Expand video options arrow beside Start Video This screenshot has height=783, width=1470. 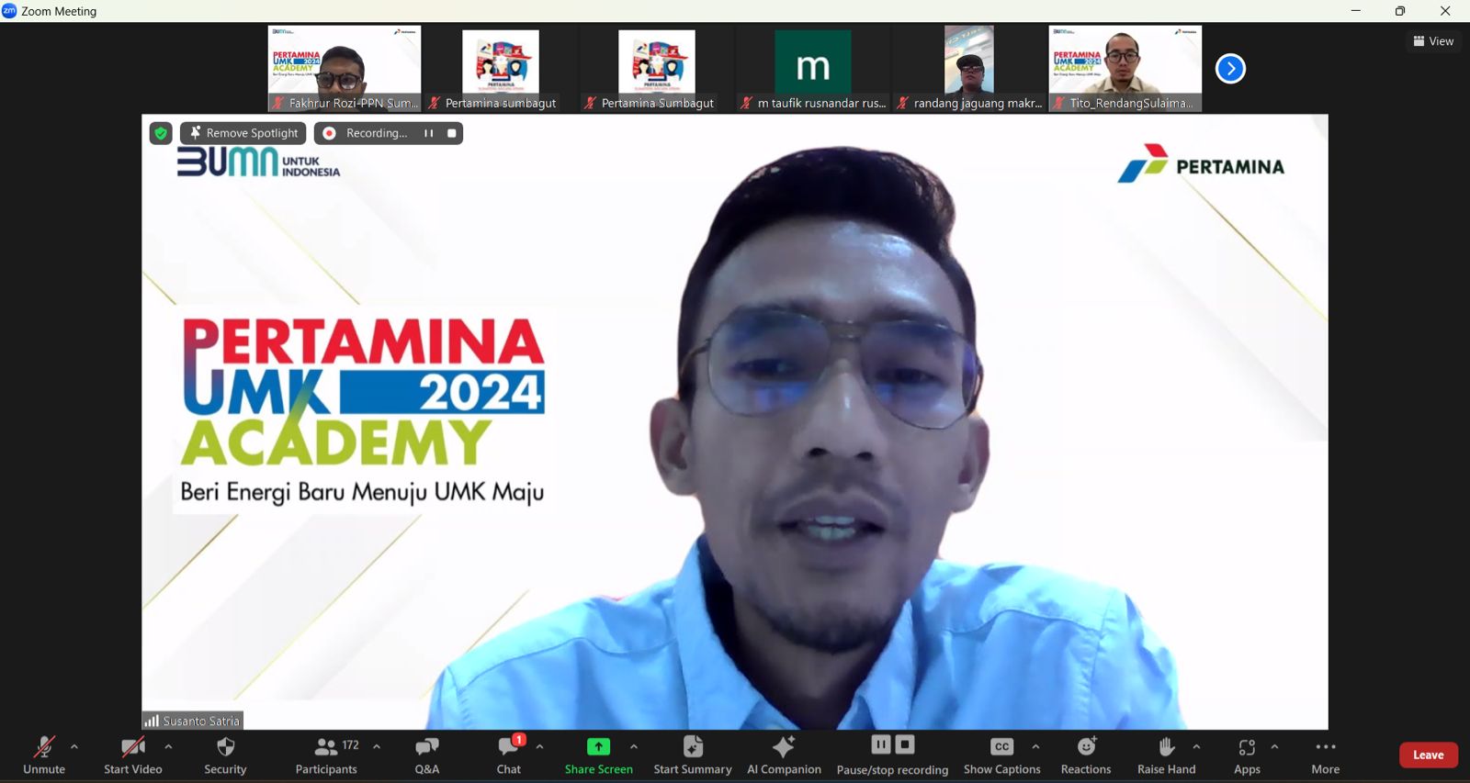(x=168, y=746)
